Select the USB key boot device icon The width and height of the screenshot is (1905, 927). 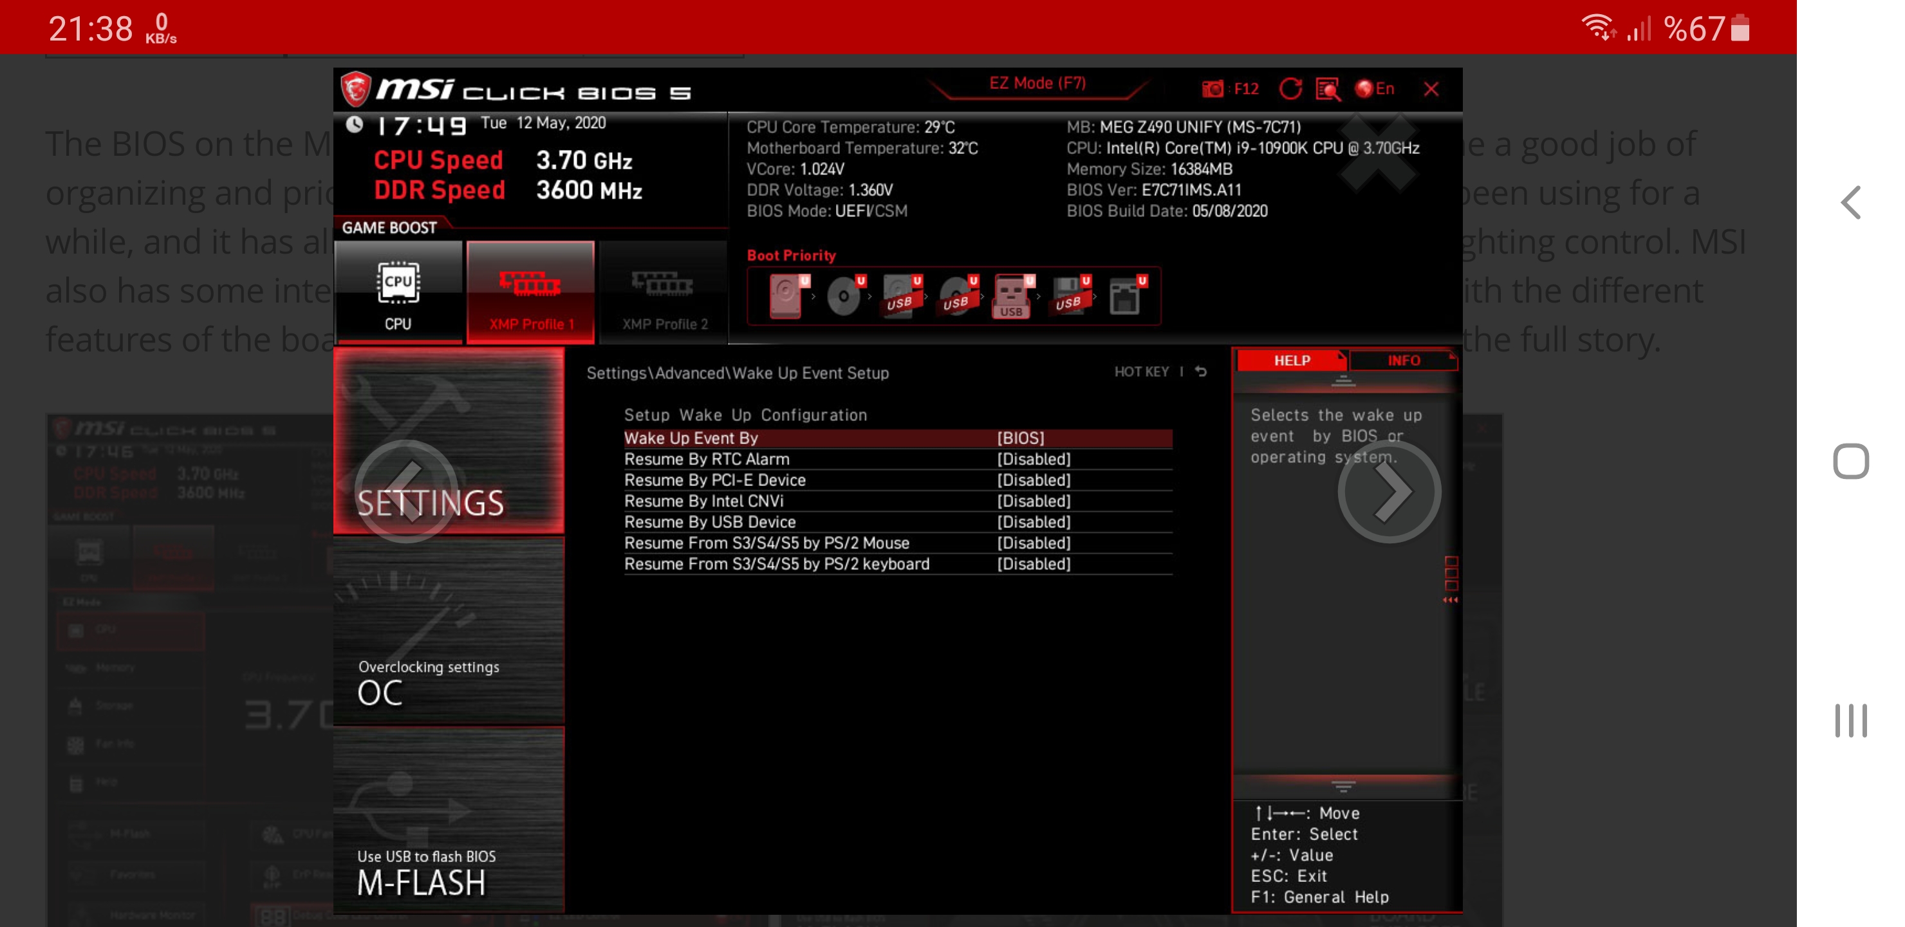click(1012, 296)
